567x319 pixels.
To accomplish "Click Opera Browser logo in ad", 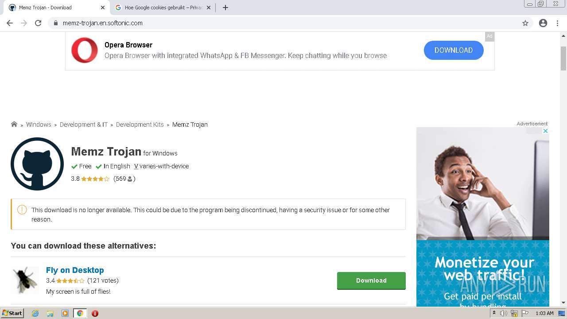I will click(85, 50).
